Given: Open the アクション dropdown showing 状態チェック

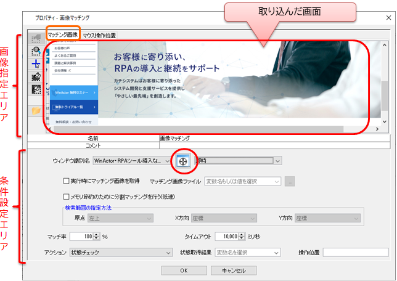Looking at the screenshot, I should pyautogui.click(x=121, y=253).
